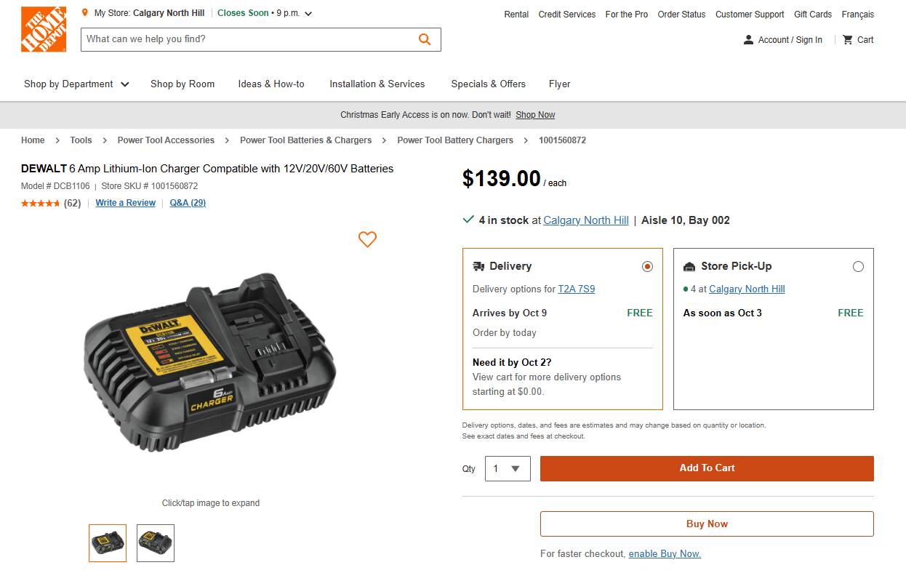
Task: Click the Add To Cart button
Action: click(x=706, y=468)
